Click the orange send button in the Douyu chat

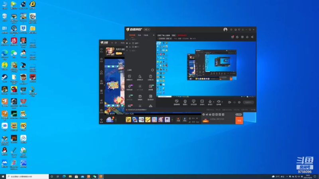coord(239,121)
